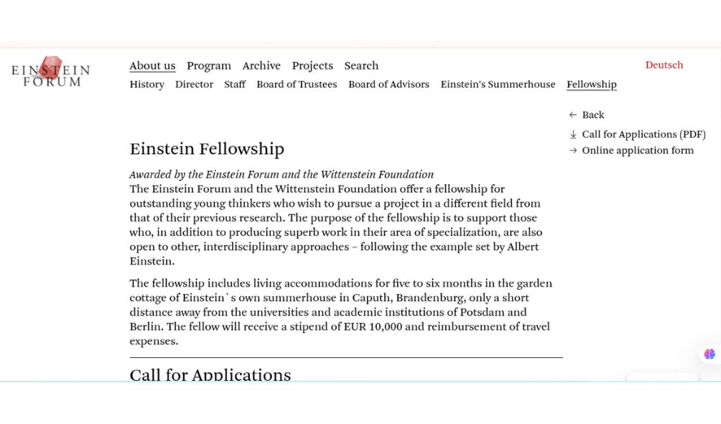Screen dimensions: 721x424
Task: Click the Einstein Forum logo
Action: tap(50, 72)
